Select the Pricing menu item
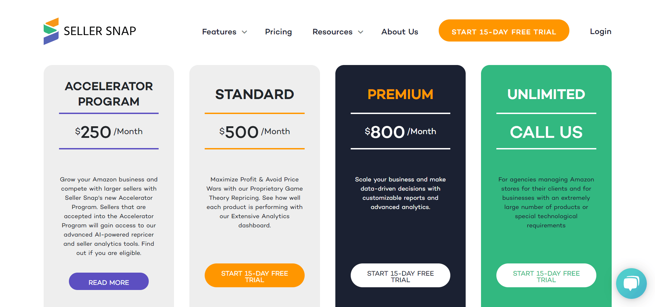 pos(278,32)
